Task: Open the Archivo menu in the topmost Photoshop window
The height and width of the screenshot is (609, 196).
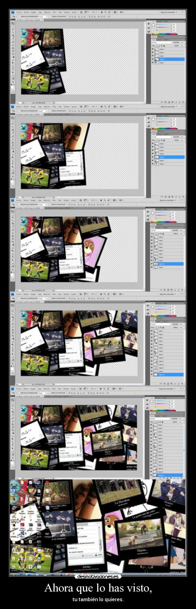Action: pyautogui.click(x=19, y=12)
